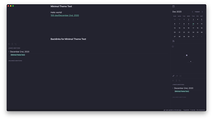Click 43 characters in status bar
Viewport: 213px width, 120px height.
tap(201, 110)
